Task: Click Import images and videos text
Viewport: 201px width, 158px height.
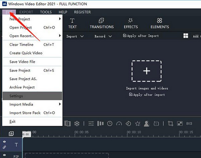Action: [147, 88]
